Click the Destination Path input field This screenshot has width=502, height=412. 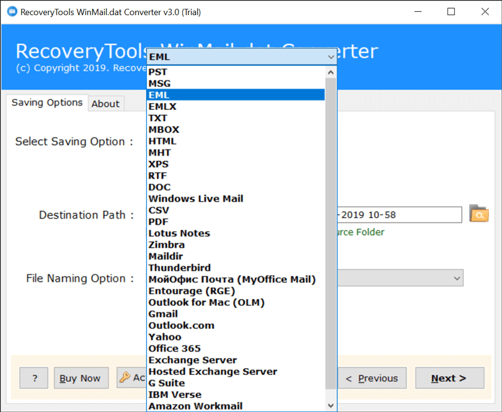400,215
